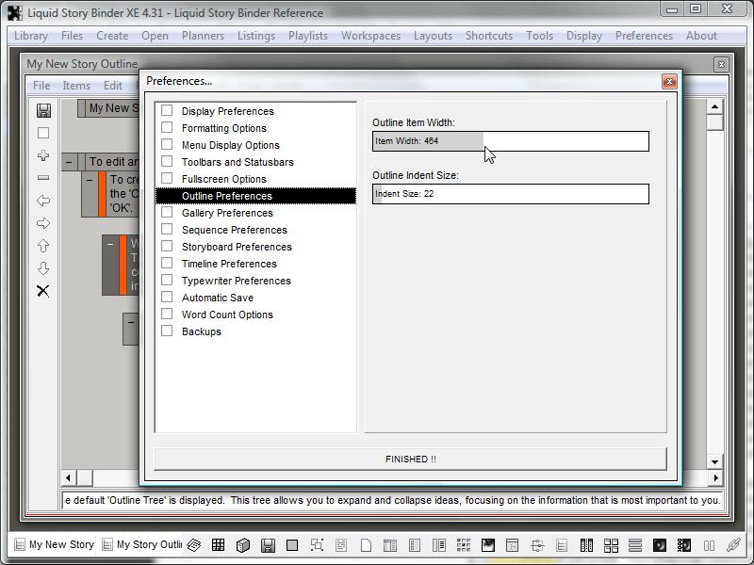Image resolution: width=754 pixels, height=565 pixels.
Task: Close the Preferences dialog
Action: coord(669,81)
